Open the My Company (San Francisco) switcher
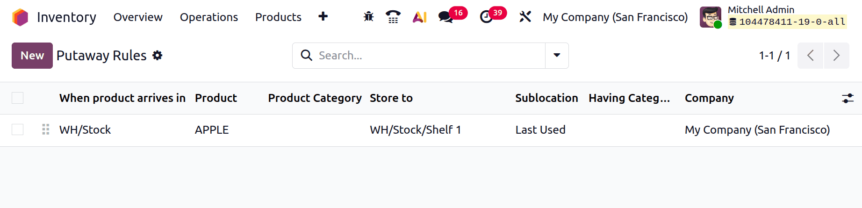 click(x=615, y=17)
